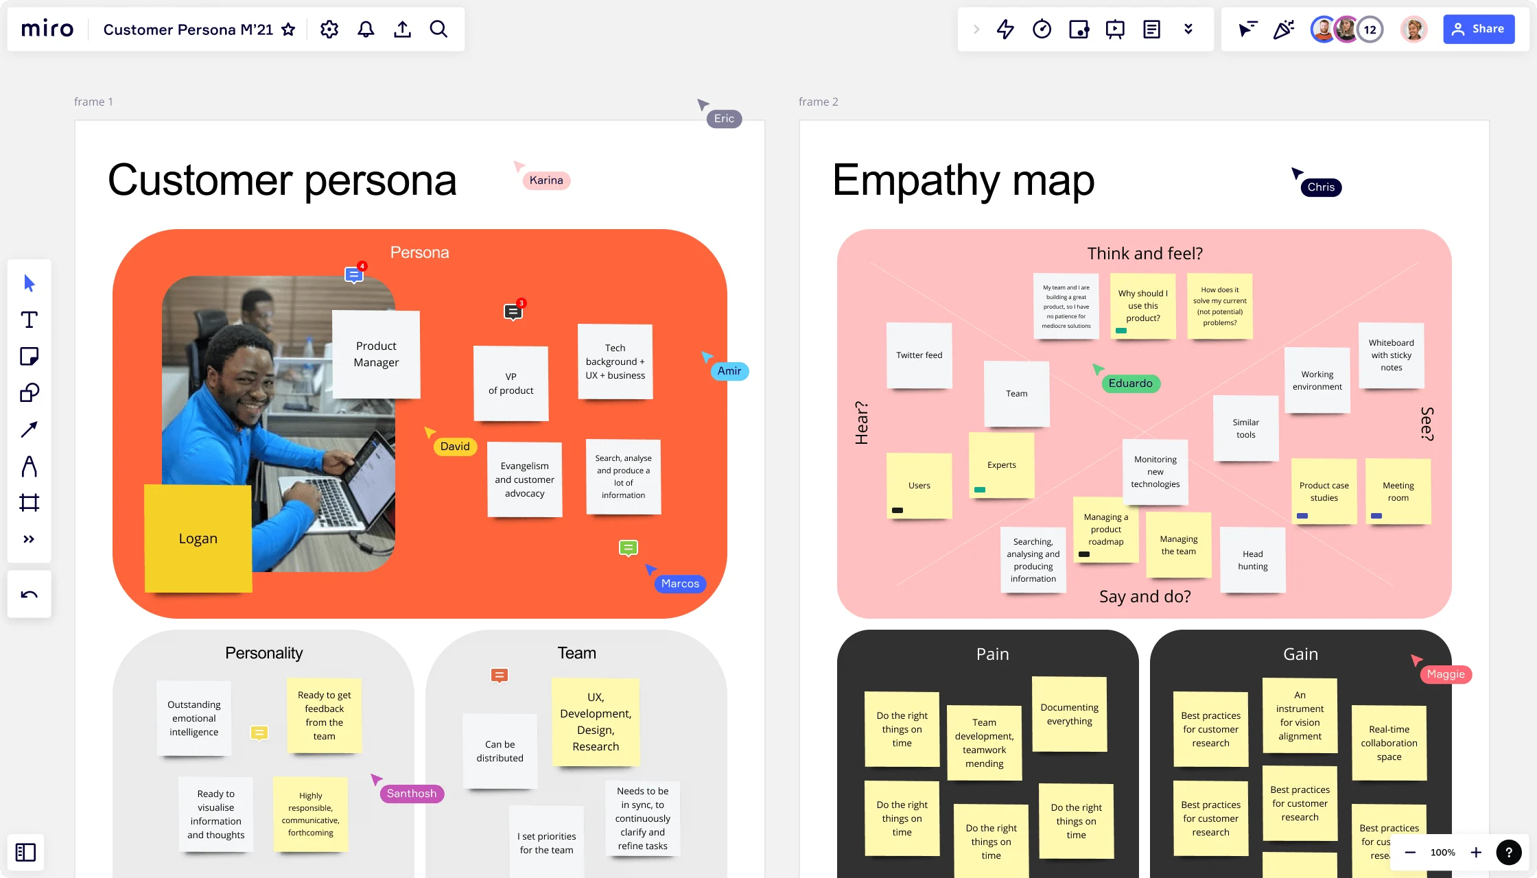Open the upload/export icon menu
This screenshot has width=1537, height=878.
[402, 29]
